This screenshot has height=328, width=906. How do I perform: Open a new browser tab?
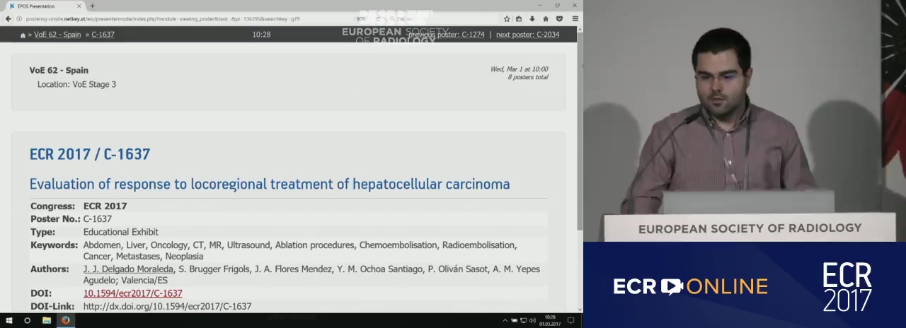(x=92, y=6)
